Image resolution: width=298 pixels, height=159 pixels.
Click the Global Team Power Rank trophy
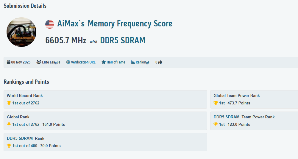[216, 103]
